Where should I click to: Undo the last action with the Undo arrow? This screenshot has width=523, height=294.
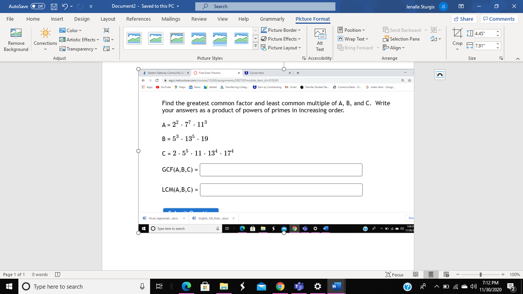pyautogui.click(x=65, y=7)
